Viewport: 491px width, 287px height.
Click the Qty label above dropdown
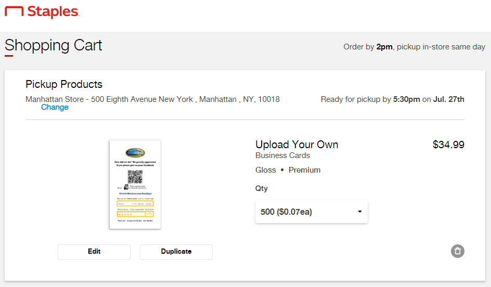(x=262, y=188)
